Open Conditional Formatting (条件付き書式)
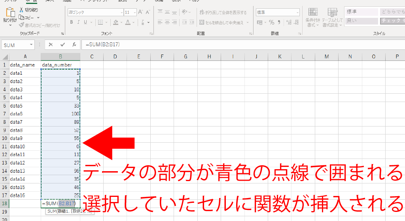 tap(312, 18)
